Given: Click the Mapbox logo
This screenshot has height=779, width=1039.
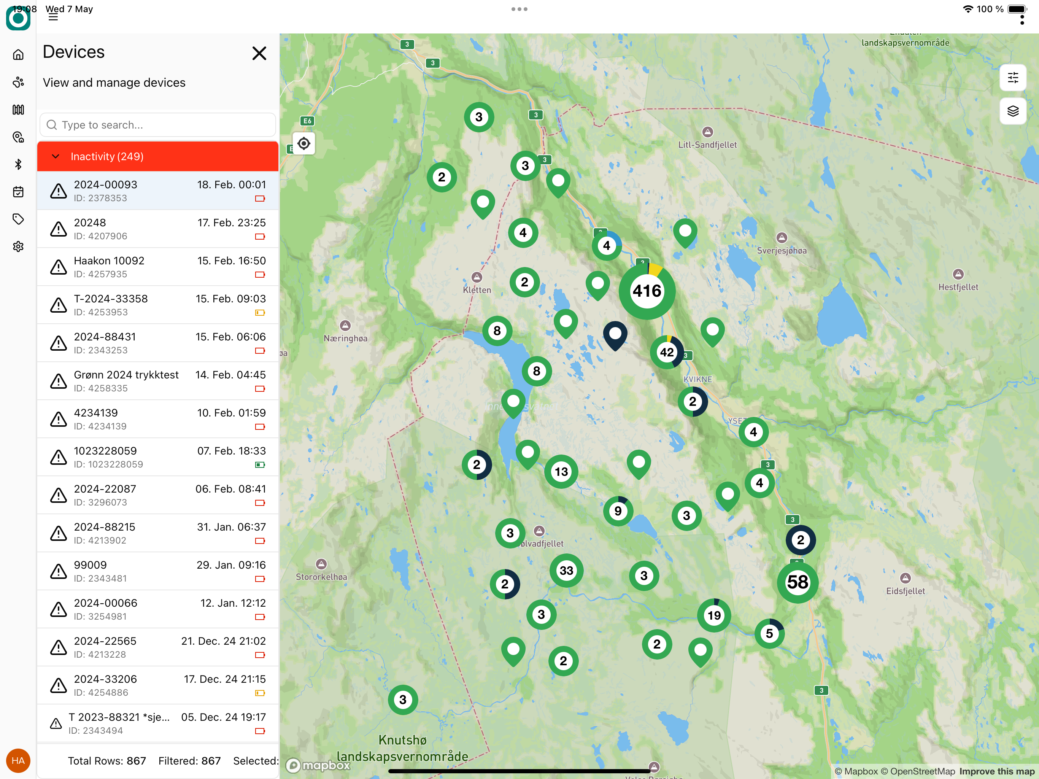Looking at the screenshot, I should [x=318, y=765].
